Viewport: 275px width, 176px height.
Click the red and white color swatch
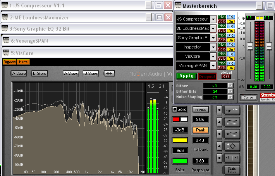180,120
